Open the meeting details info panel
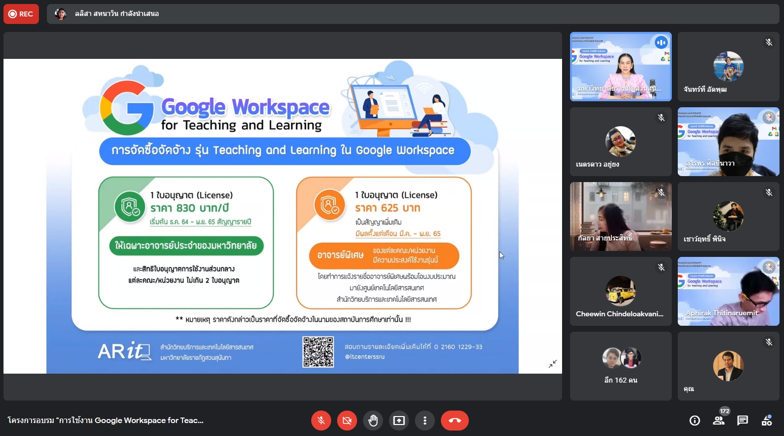Viewport: 784px width, 436px height. (x=695, y=421)
